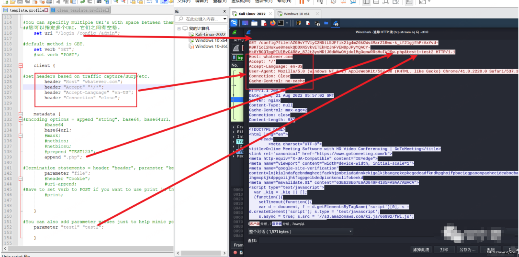
Task: Switch to Kali-Linux-2022 VM tab
Action: click(252, 14)
